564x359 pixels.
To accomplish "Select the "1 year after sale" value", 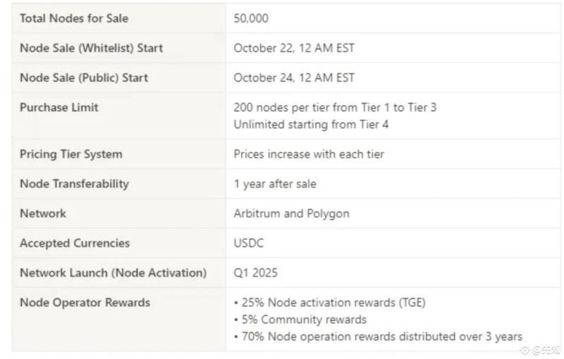I will (275, 184).
